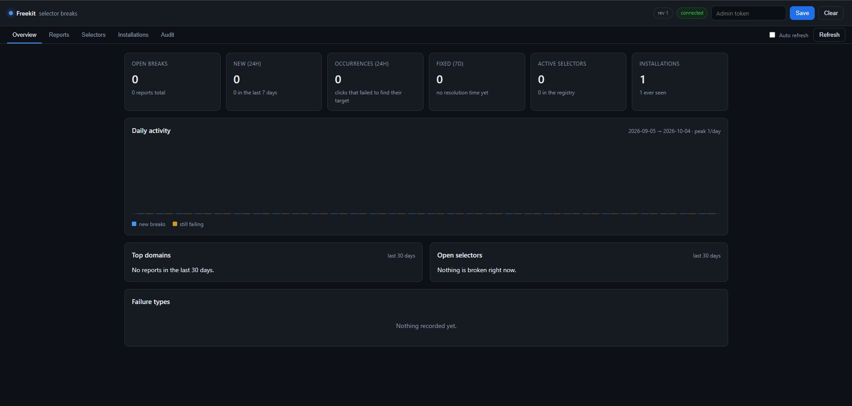Image resolution: width=852 pixels, height=406 pixels.
Task: Click 'No reports in the last 30 days.'
Action: pos(173,270)
